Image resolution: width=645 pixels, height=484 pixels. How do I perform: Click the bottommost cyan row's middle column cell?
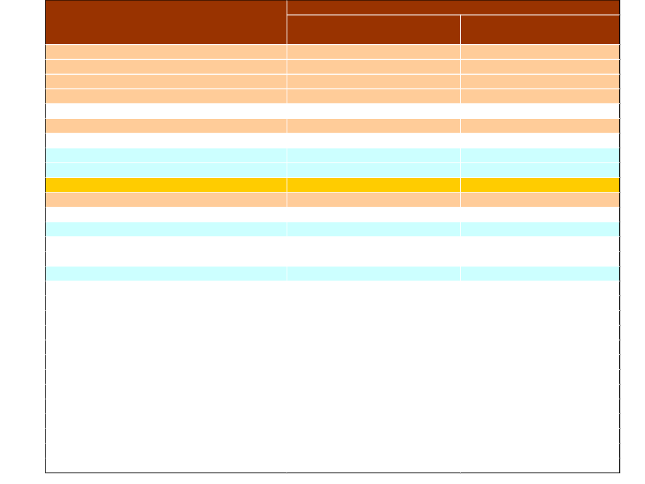[x=373, y=273]
